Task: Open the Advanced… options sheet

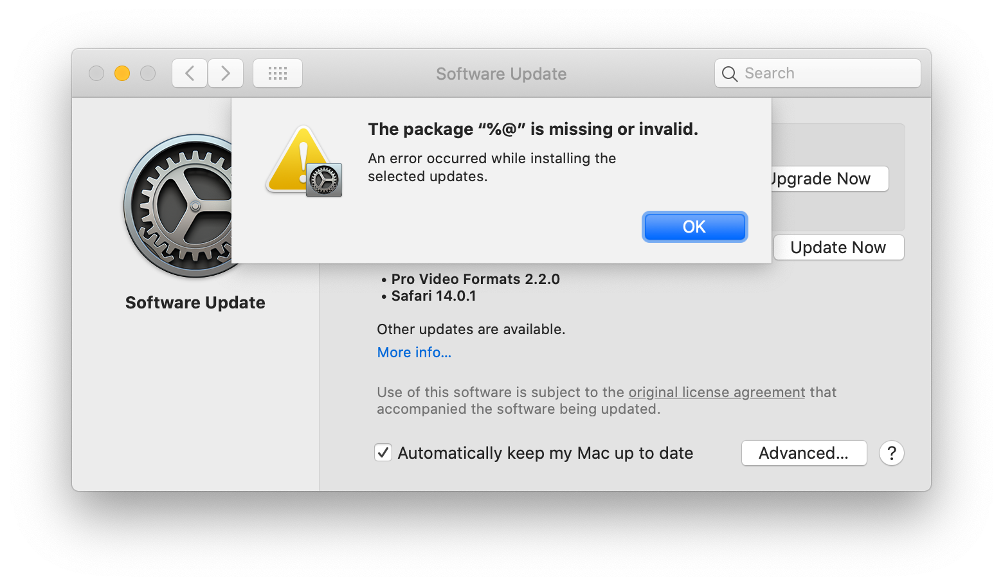Action: pyautogui.click(x=804, y=453)
